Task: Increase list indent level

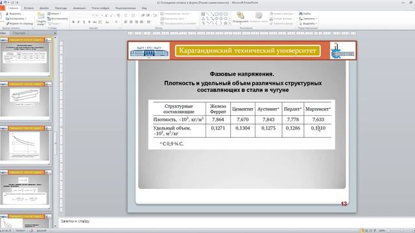Action: click(x=148, y=16)
